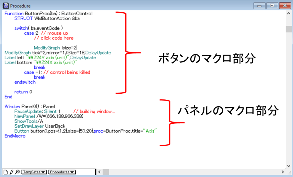Open the Templates pop-up menu
This screenshot has height=177, width=293.
coord(34,172)
